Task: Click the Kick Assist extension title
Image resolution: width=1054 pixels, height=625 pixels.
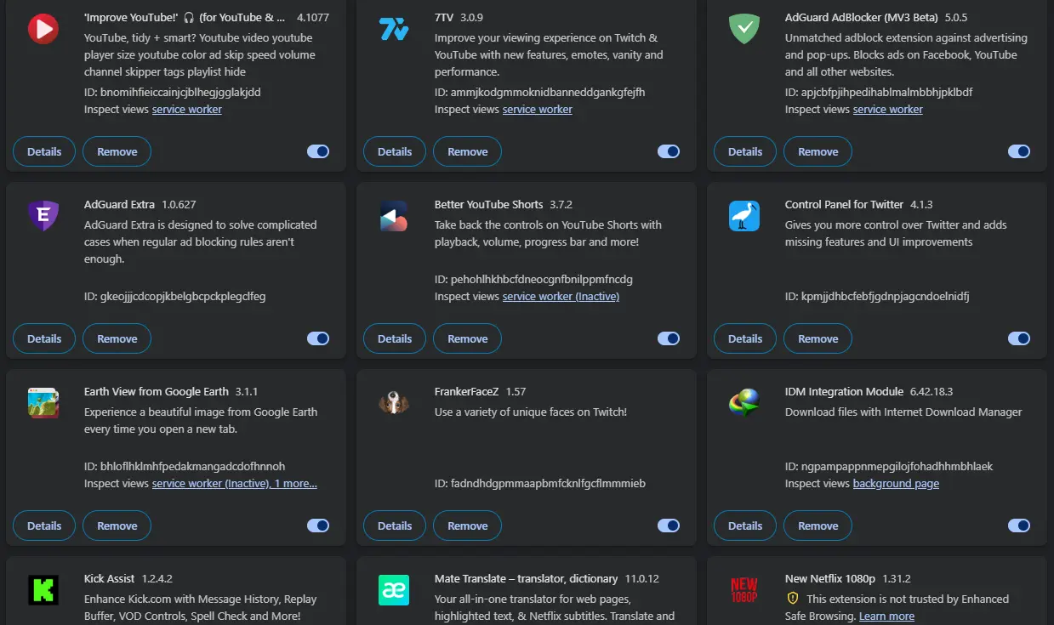Action: (x=109, y=578)
